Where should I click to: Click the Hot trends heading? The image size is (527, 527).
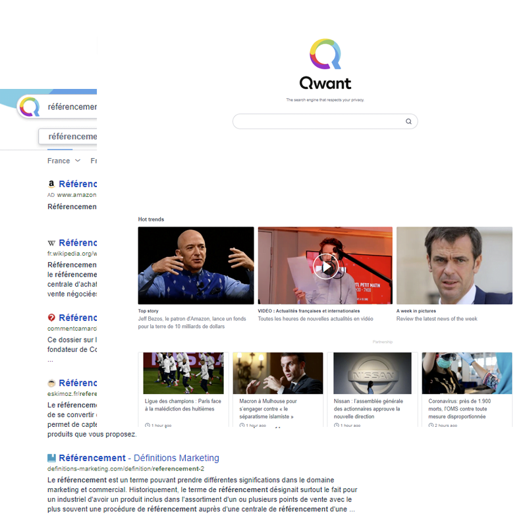(151, 219)
